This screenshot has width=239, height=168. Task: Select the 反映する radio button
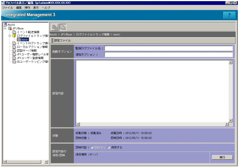click(92, 147)
